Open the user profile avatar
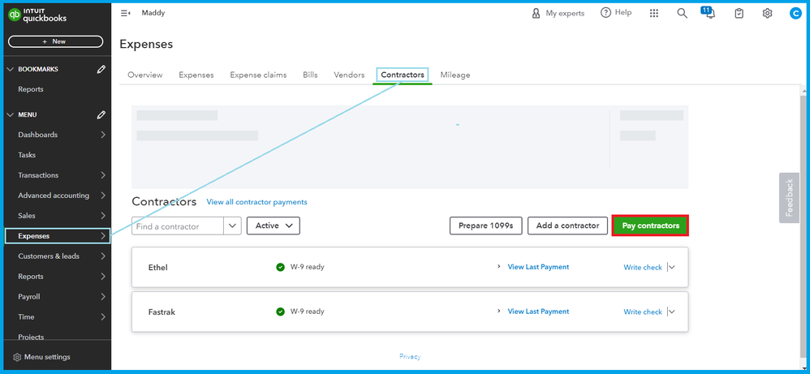This screenshot has height=374, width=810. pos(795,13)
